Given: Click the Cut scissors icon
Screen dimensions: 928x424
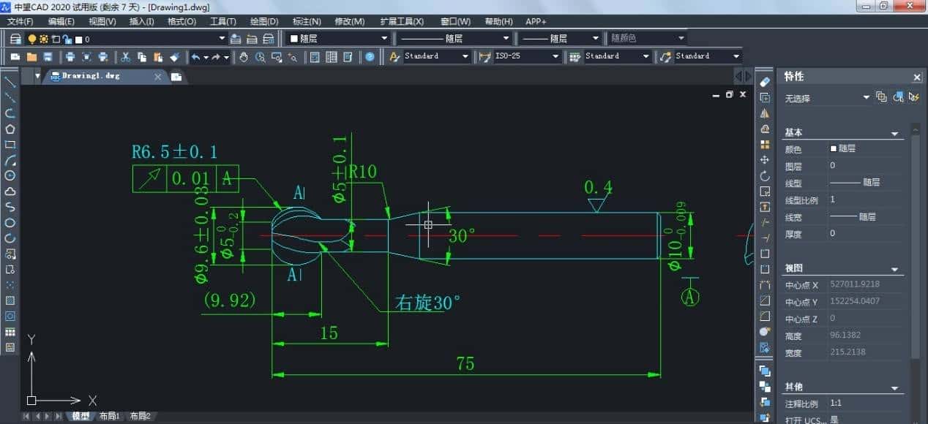Looking at the screenshot, I should coord(125,57).
